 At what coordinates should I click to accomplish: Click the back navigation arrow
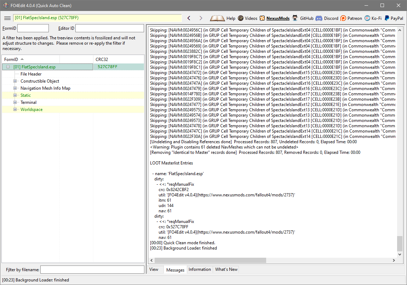pyautogui.click(x=189, y=18)
